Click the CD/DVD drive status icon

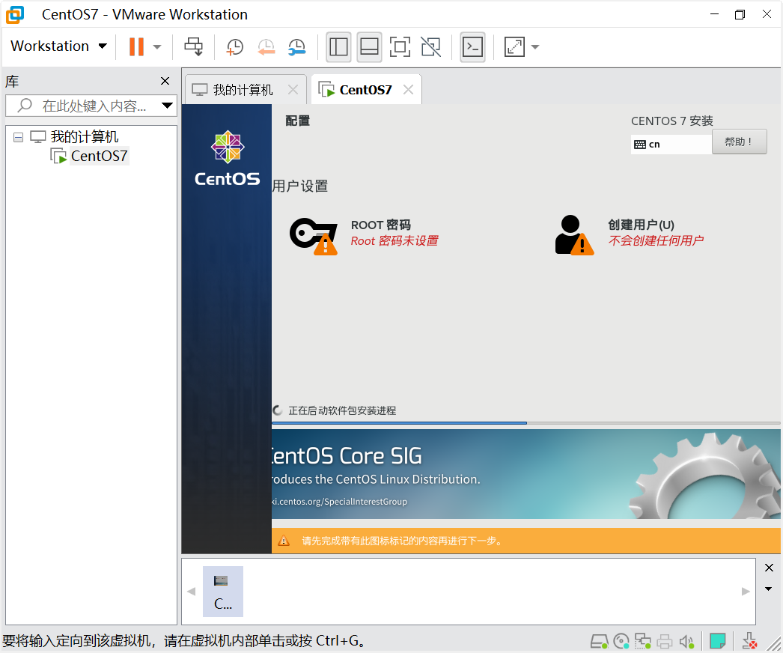click(621, 641)
